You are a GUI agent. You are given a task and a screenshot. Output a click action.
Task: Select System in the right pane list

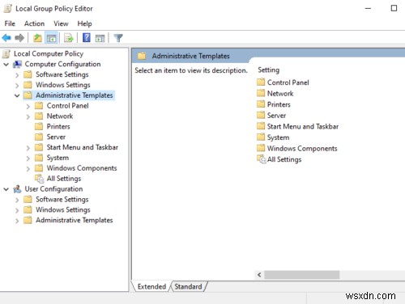click(x=278, y=137)
